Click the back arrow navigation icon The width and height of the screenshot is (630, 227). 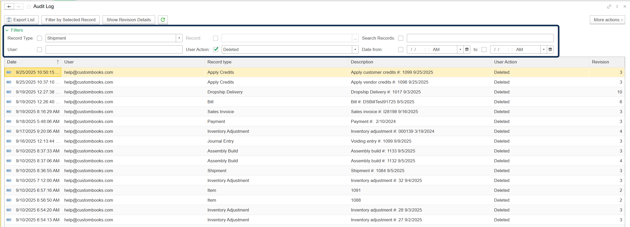pos(9,6)
